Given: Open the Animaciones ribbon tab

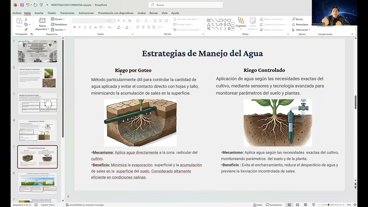Looking at the screenshot, I should pyautogui.click(x=86, y=13).
